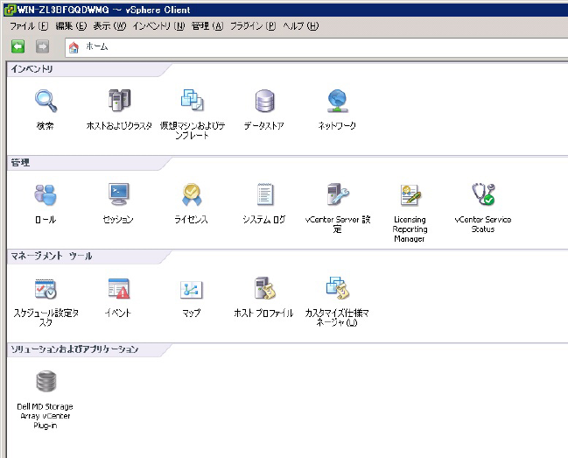Click the green back navigation arrow
The height and width of the screenshot is (458, 568).
pos(18,46)
